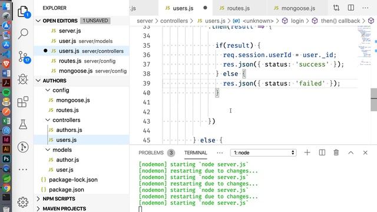
Task: Open user.js server/models in Open Editors
Action: click(82, 41)
